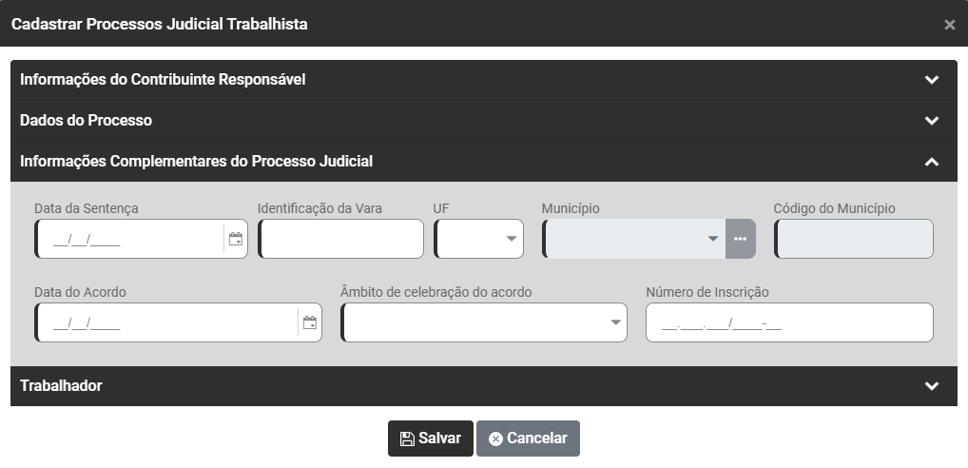Open calendar picker for Data do Acordo

tap(309, 322)
